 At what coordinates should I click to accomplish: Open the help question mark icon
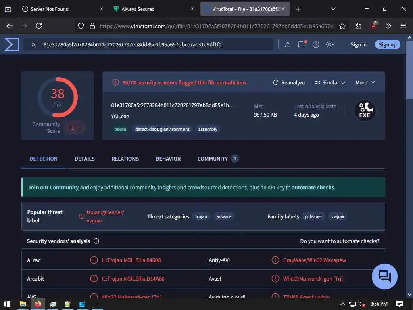(316, 44)
